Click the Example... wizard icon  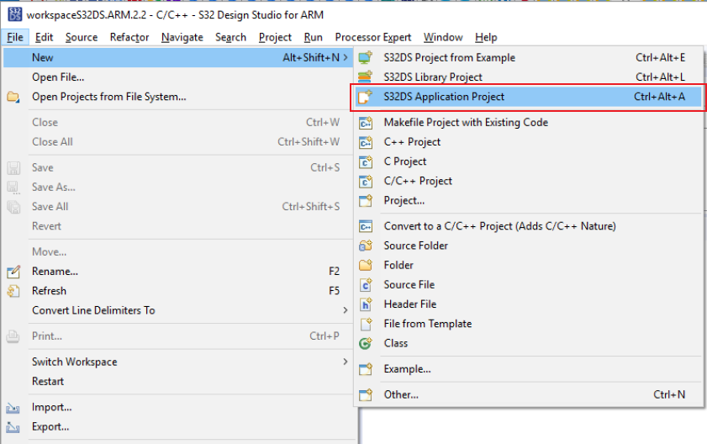point(365,369)
